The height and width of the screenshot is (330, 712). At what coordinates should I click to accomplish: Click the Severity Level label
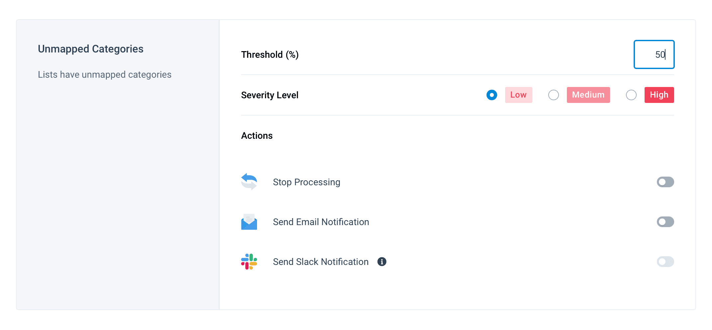click(270, 95)
